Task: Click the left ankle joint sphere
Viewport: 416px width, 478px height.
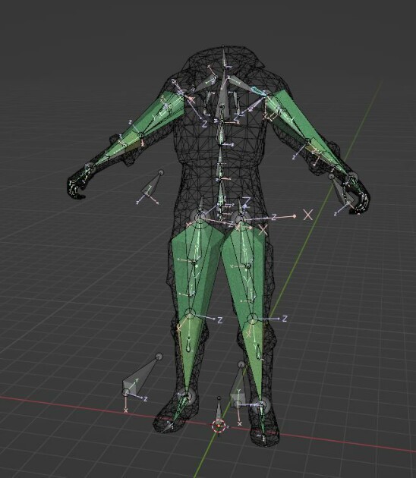Action: (x=186, y=396)
